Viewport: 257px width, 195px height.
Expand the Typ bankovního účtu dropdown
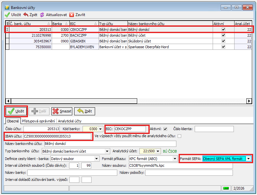click(x=107, y=151)
